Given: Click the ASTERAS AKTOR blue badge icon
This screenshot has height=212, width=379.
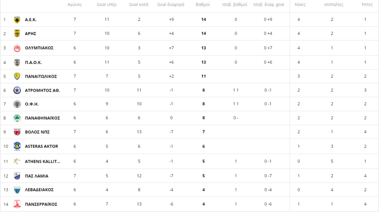Looking at the screenshot, I should click(x=17, y=146).
